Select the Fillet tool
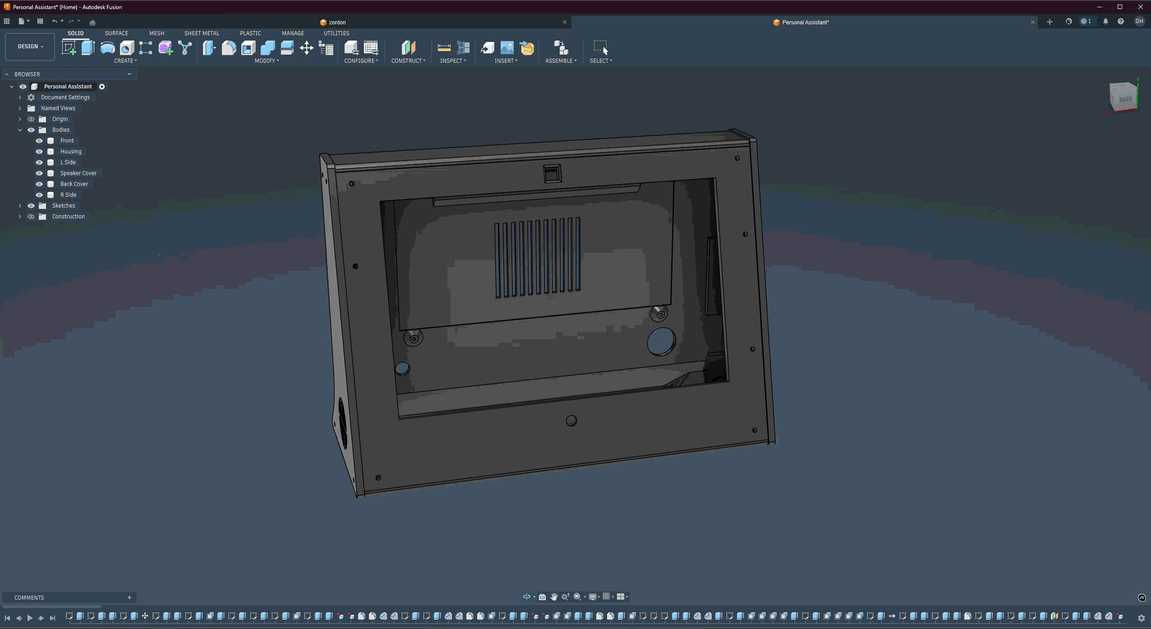This screenshot has height=629, width=1151. pyautogui.click(x=229, y=48)
